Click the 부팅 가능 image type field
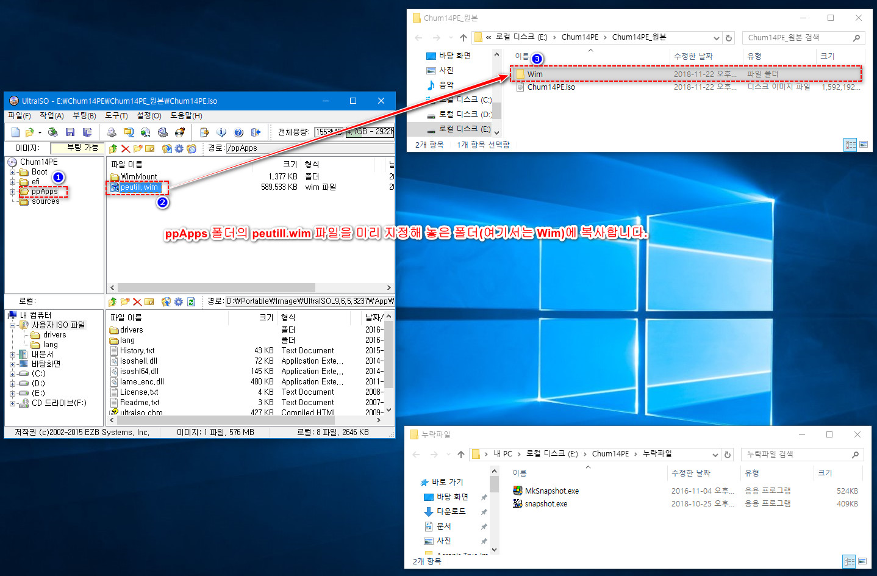The image size is (877, 576). click(77, 148)
